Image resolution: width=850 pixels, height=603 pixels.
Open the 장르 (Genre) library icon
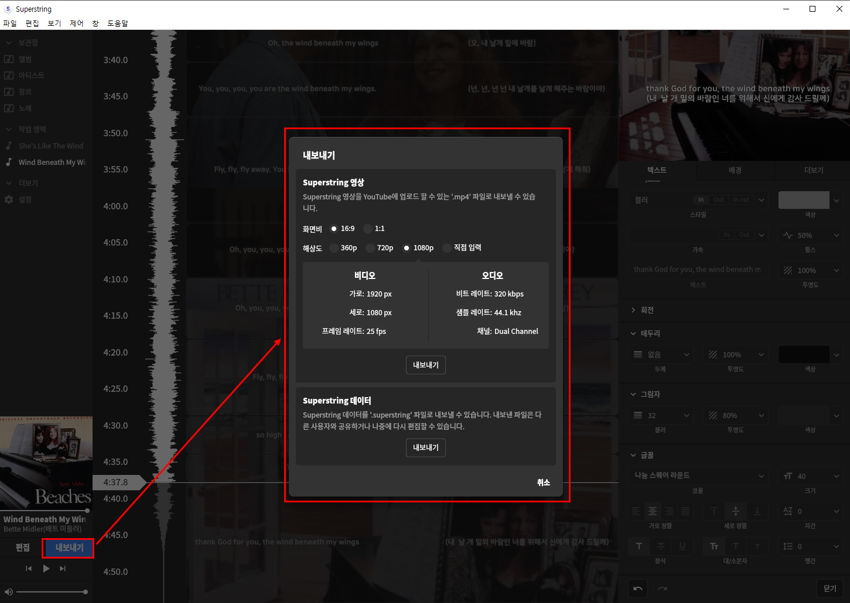[9, 92]
